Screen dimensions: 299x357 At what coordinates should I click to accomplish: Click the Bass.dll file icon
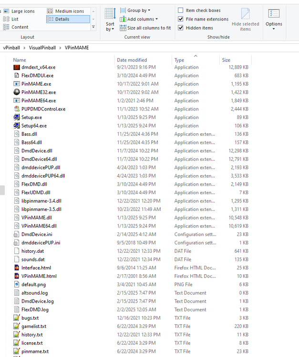[17, 134]
